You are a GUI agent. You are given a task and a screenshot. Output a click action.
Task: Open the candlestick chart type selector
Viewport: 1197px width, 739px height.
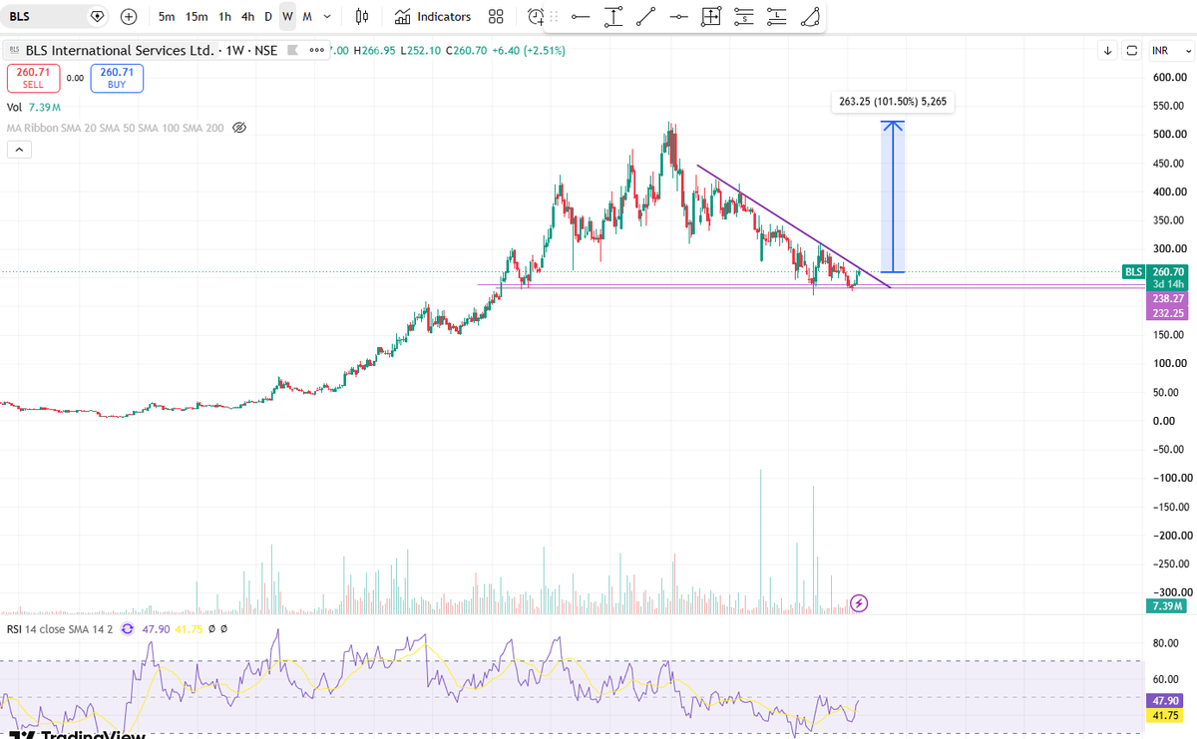362,17
